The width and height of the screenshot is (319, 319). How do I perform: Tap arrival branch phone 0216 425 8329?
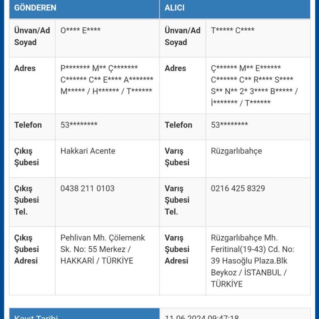(x=238, y=189)
